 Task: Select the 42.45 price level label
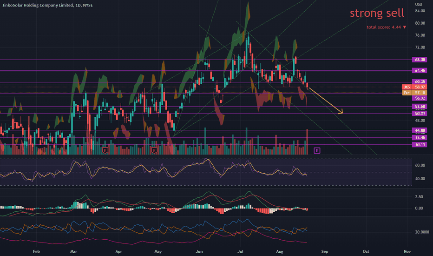click(420, 138)
